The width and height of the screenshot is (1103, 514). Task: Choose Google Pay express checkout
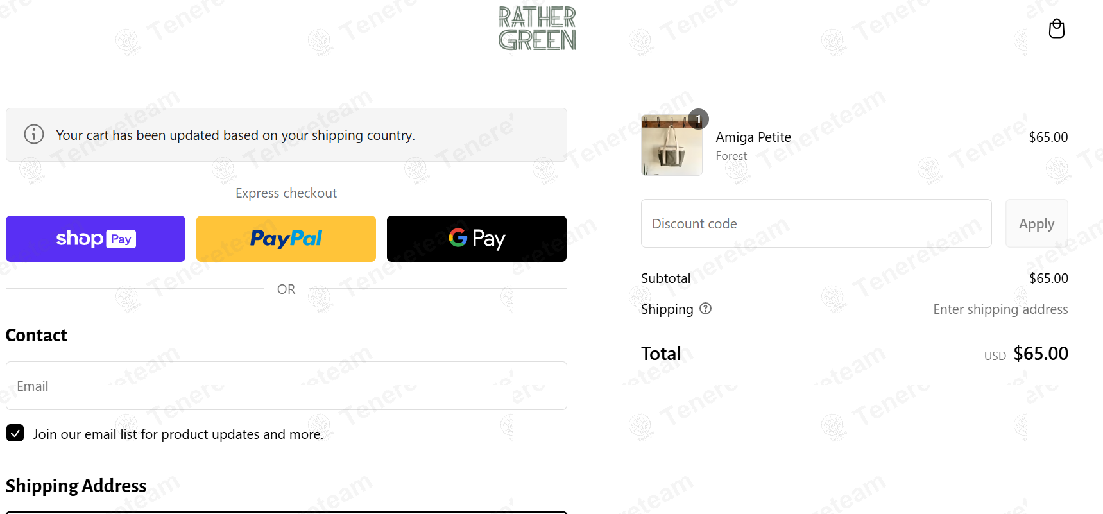pyautogui.click(x=477, y=239)
